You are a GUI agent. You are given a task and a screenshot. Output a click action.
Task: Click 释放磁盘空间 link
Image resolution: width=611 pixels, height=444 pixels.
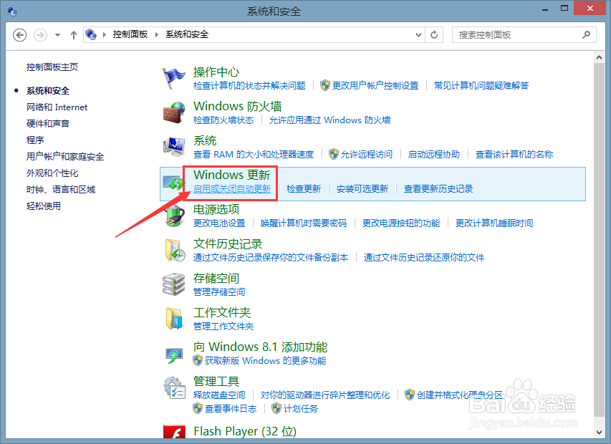pyautogui.click(x=219, y=395)
